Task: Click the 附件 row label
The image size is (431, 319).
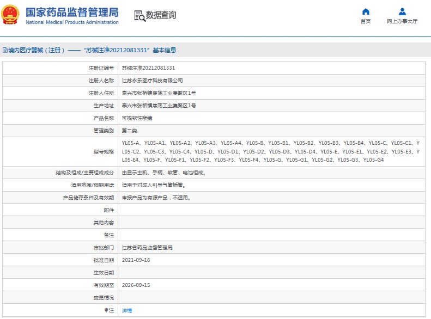Action: [x=109, y=210]
